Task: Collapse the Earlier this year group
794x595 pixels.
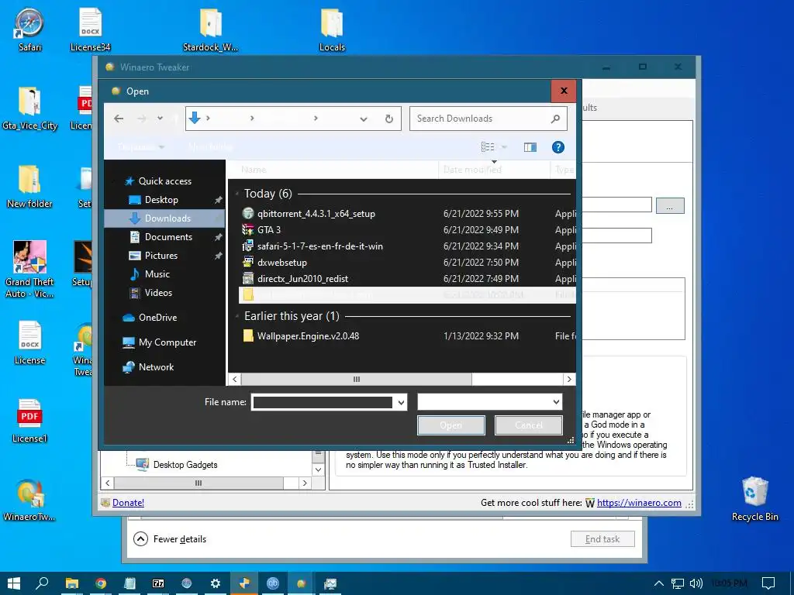Action: [237, 316]
